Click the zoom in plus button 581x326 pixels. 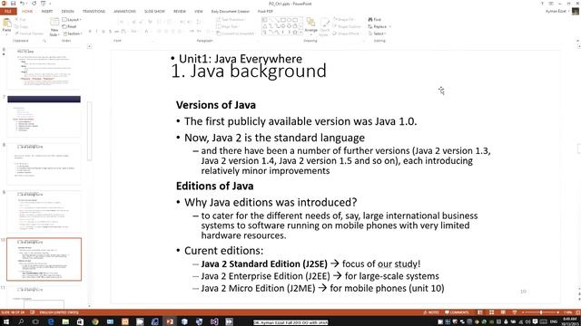[558, 312]
